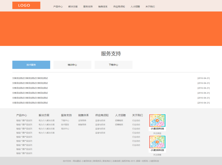Viewport: 222px width, 165px height.
Task: Open the first 监督与投诉 footer link
Action: (100, 120)
